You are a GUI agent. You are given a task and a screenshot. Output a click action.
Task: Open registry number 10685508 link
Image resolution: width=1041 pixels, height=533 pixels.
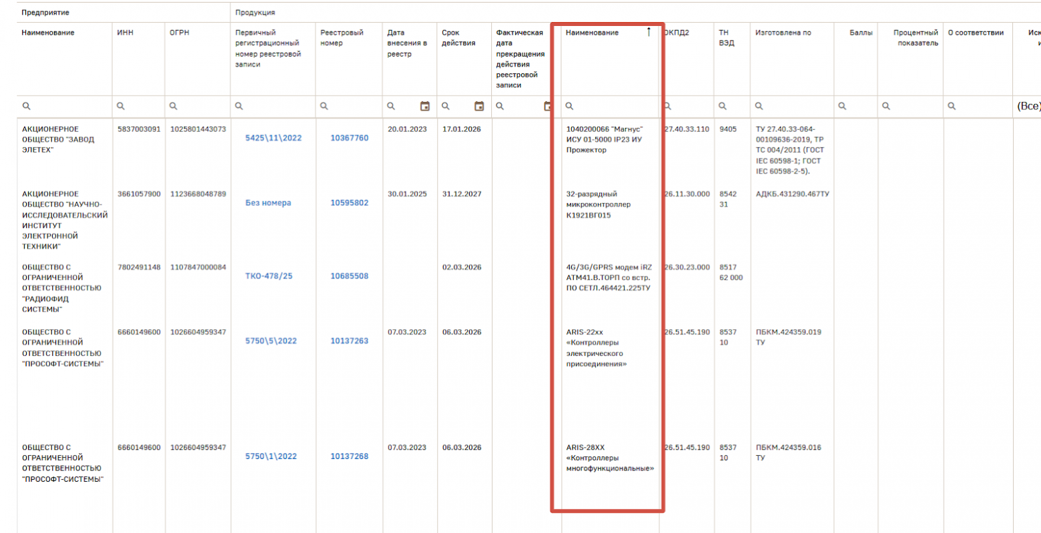pyautogui.click(x=349, y=276)
